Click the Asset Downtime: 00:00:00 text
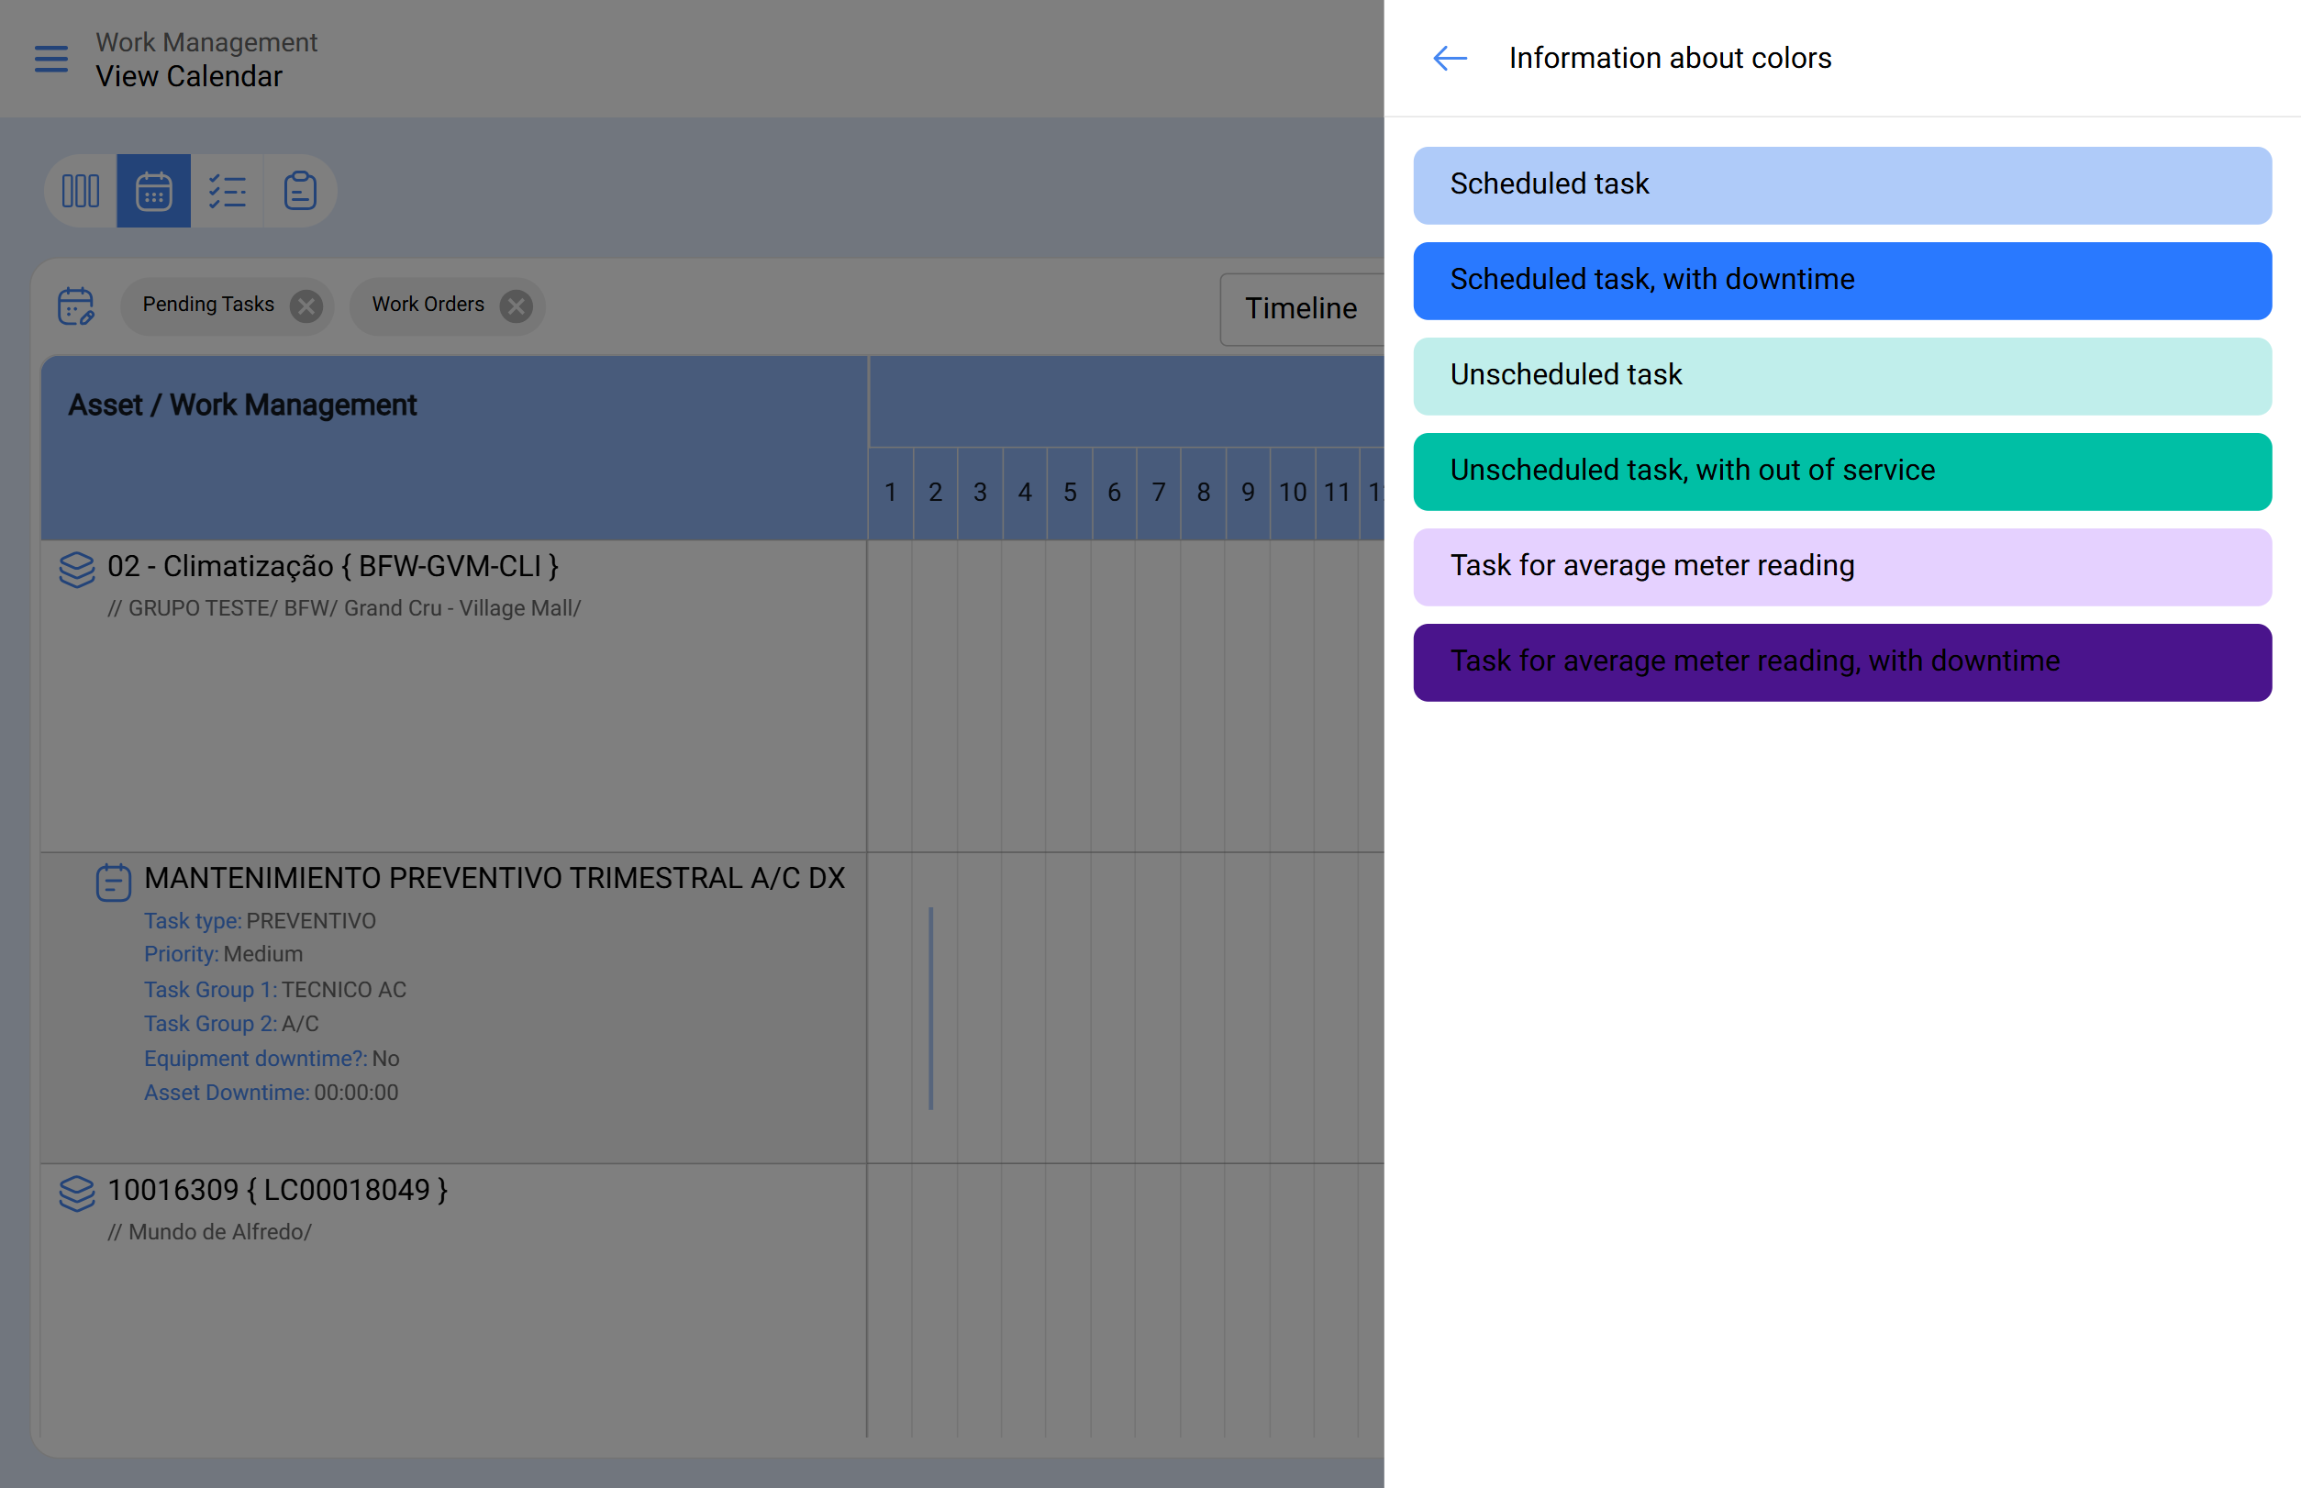The width and height of the screenshot is (2301, 1488). (x=271, y=1092)
